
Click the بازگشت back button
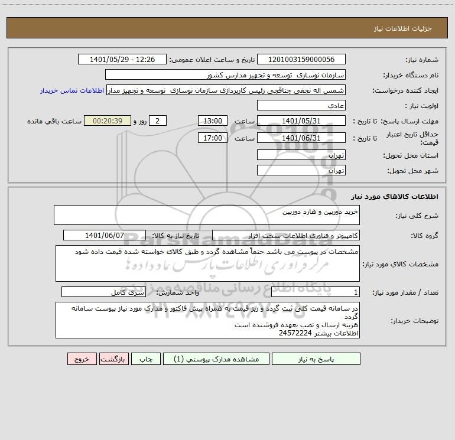pyautogui.click(x=113, y=359)
